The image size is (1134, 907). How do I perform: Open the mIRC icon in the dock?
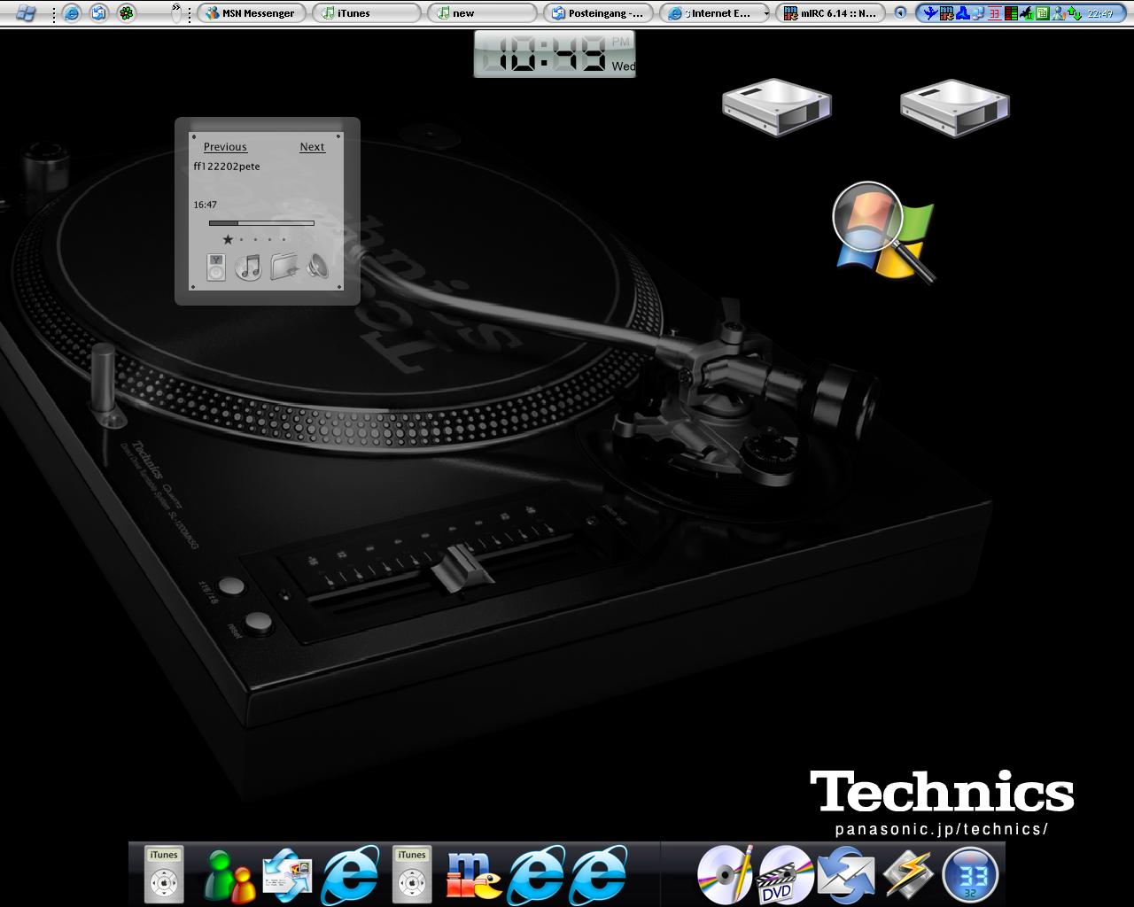[473, 875]
